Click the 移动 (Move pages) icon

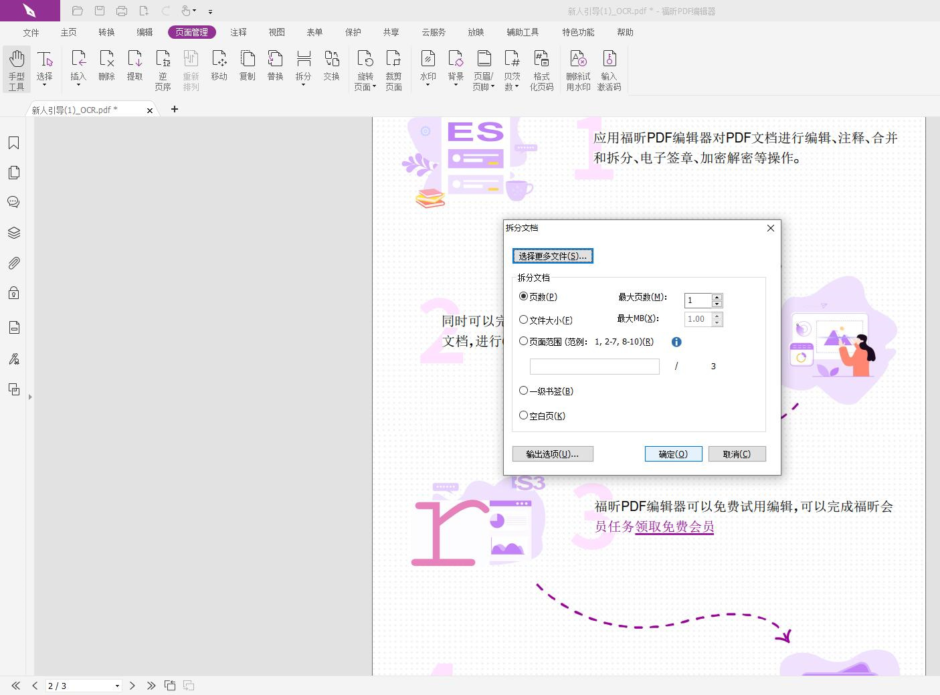point(219,67)
